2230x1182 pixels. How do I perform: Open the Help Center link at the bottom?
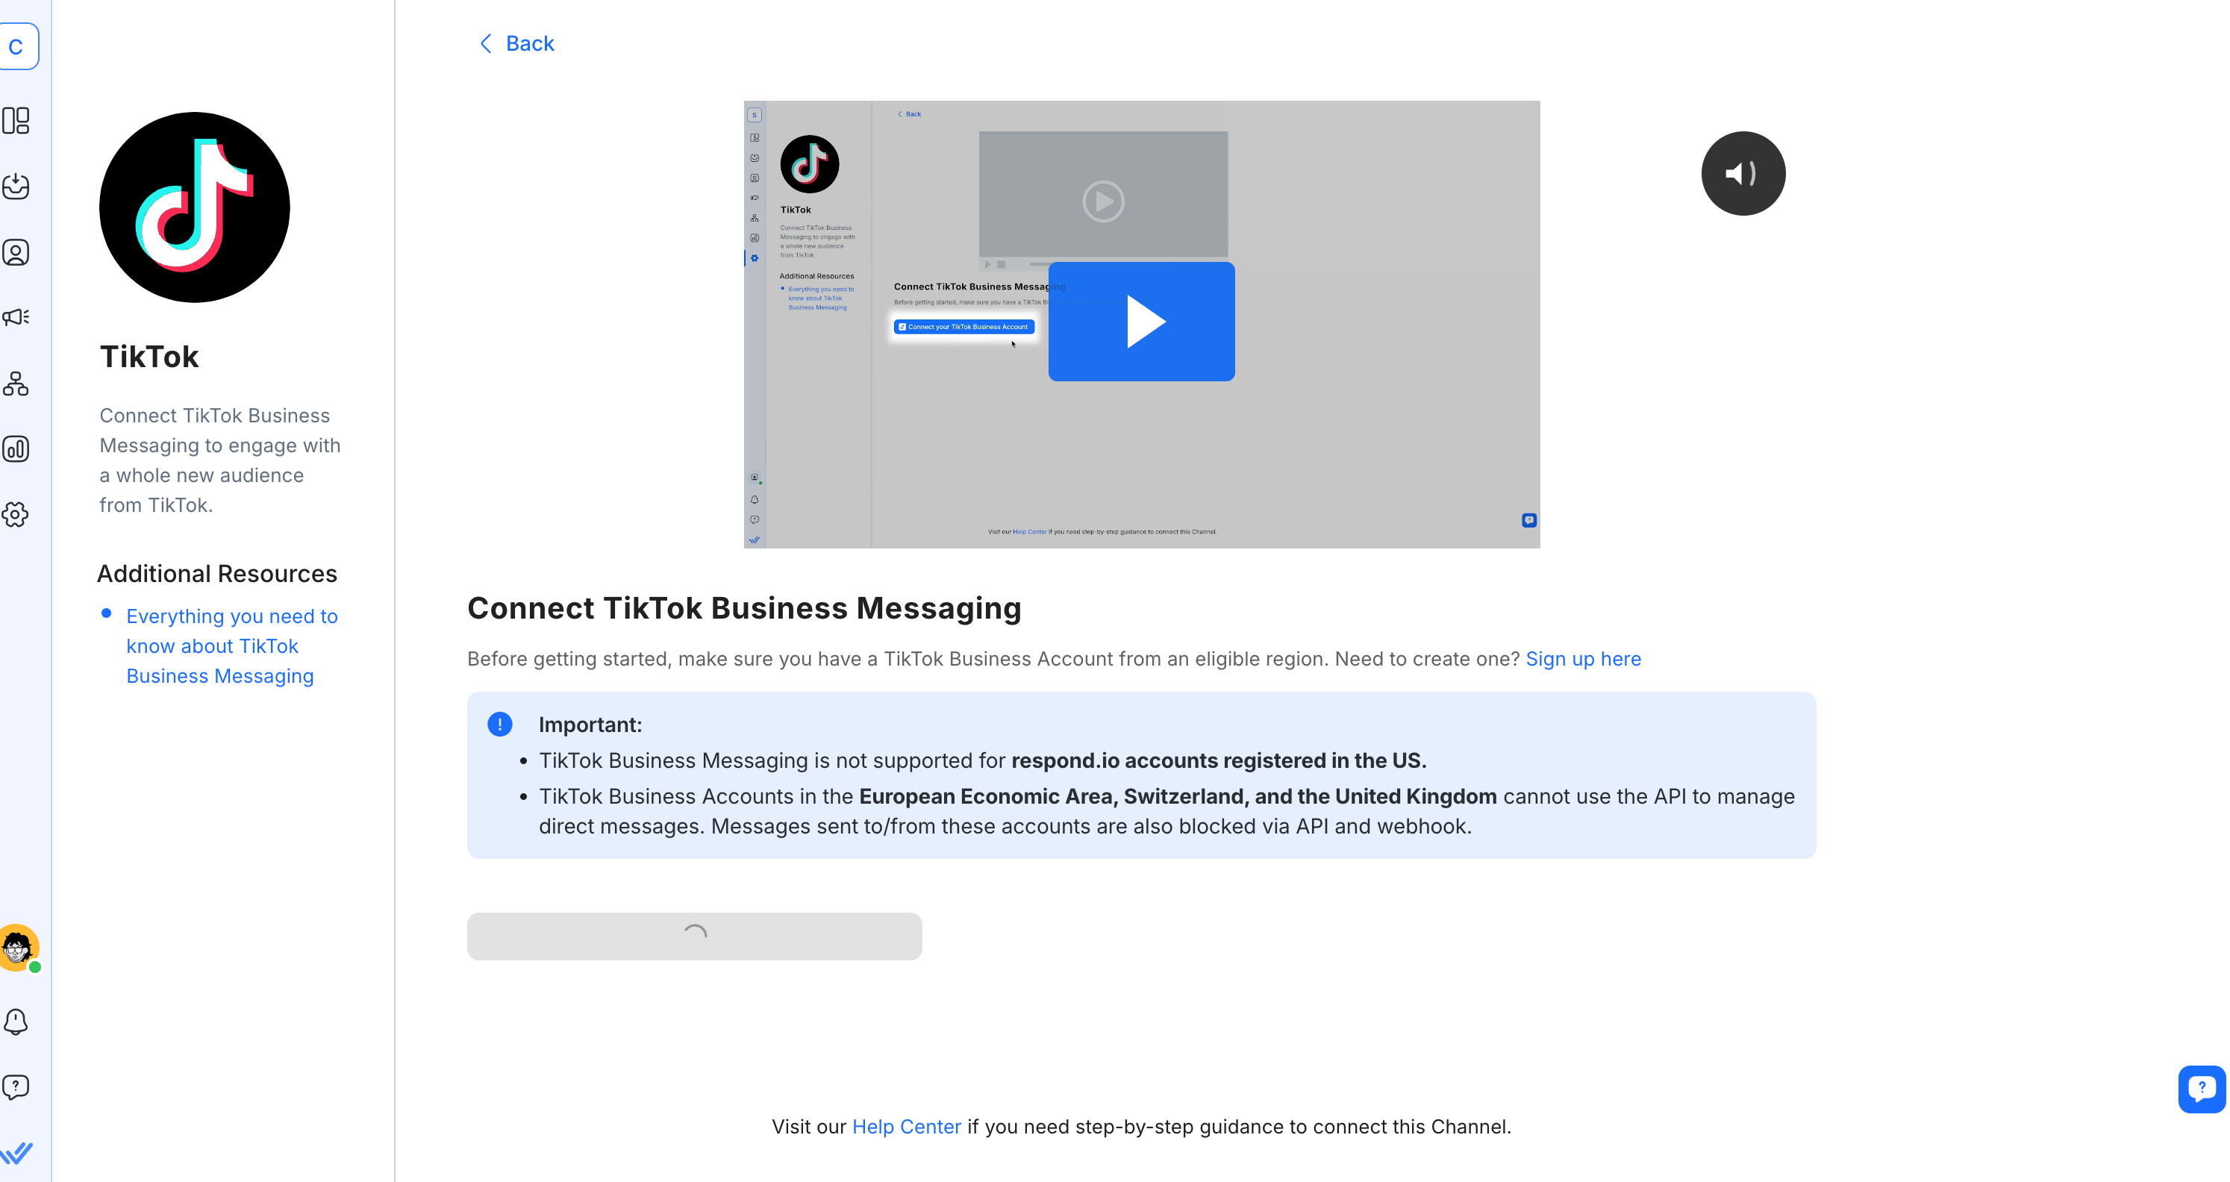point(905,1126)
